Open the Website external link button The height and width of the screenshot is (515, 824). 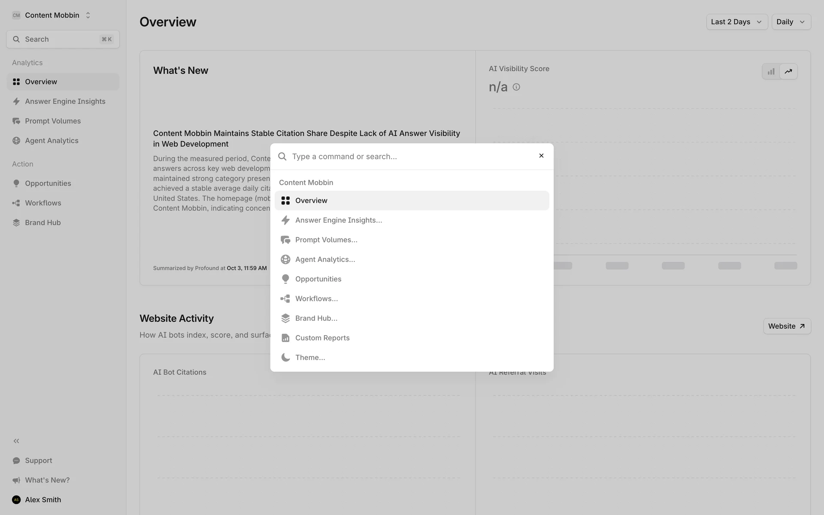[x=786, y=326]
